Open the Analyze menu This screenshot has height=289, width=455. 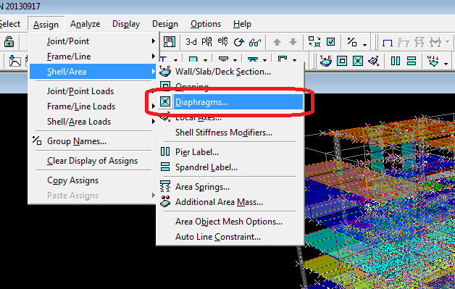pos(85,24)
